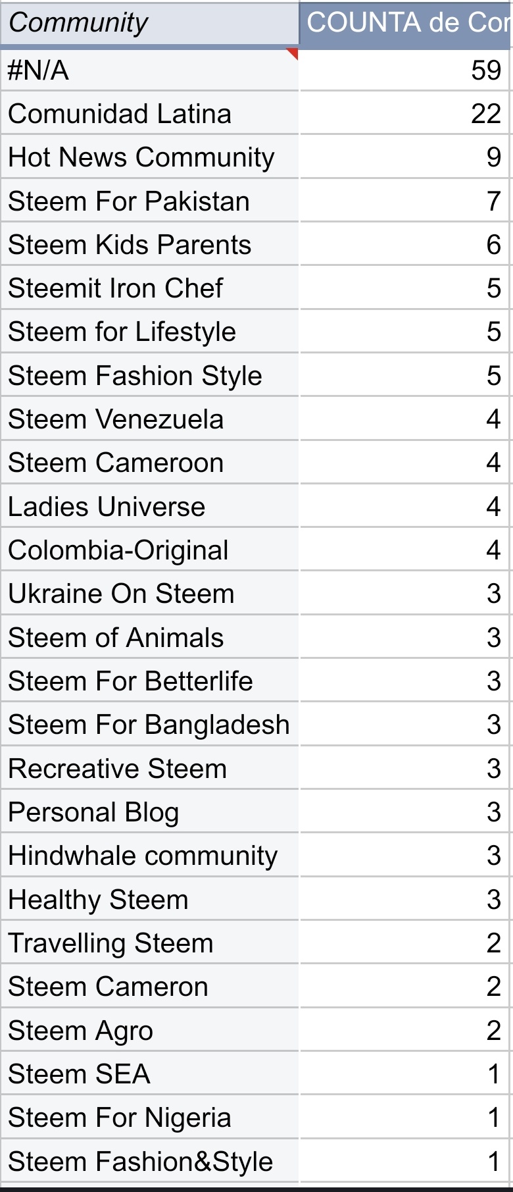The width and height of the screenshot is (513, 1192).
Task: Select the Hindwhale community cell
Action: (149, 856)
